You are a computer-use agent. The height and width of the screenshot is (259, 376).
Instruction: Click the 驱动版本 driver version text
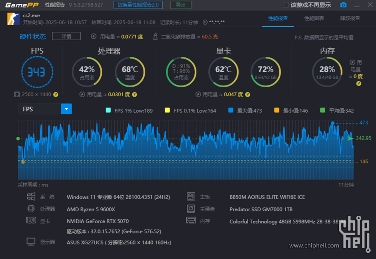(x=114, y=231)
